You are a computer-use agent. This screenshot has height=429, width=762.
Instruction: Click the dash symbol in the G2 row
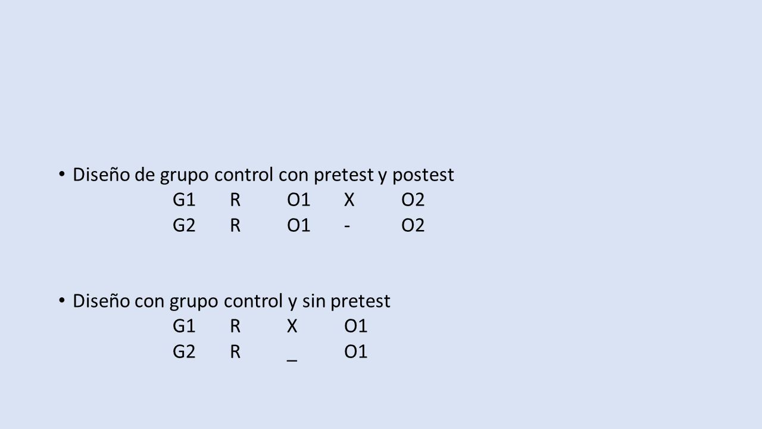[347, 226]
